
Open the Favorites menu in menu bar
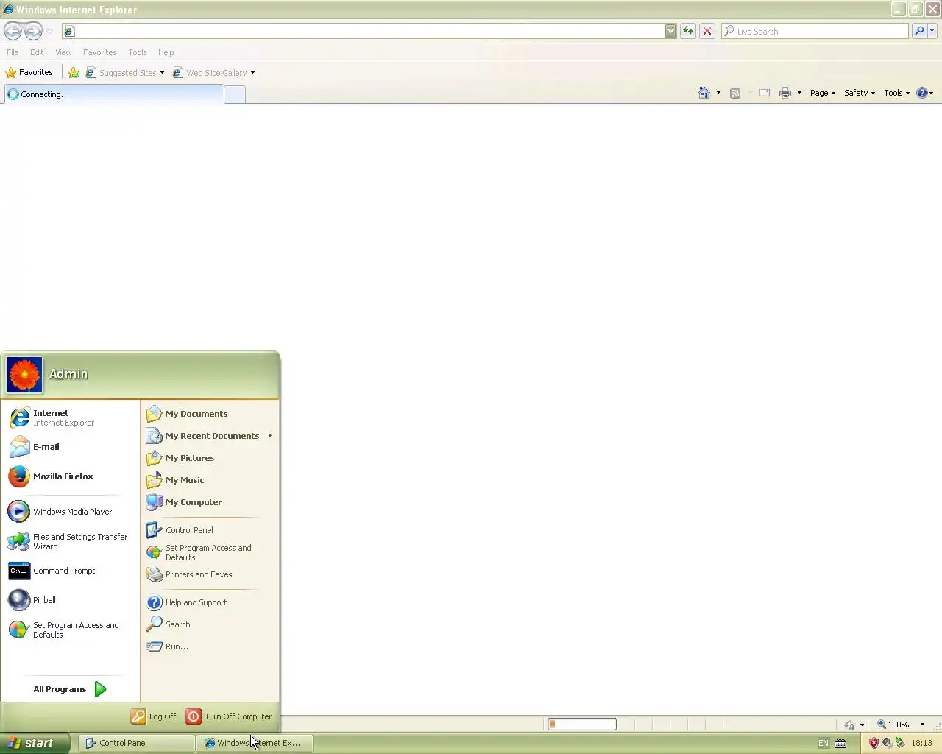[x=100, y=52]
